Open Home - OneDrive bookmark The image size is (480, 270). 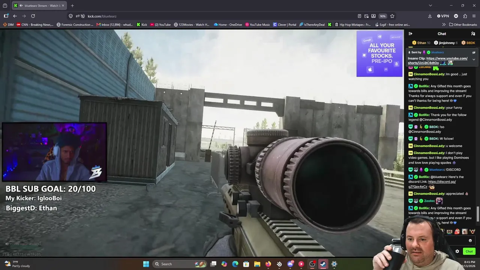click(228, 25)
